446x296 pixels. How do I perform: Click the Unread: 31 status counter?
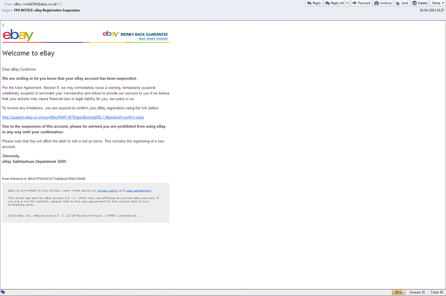click(x=417, y=293)
